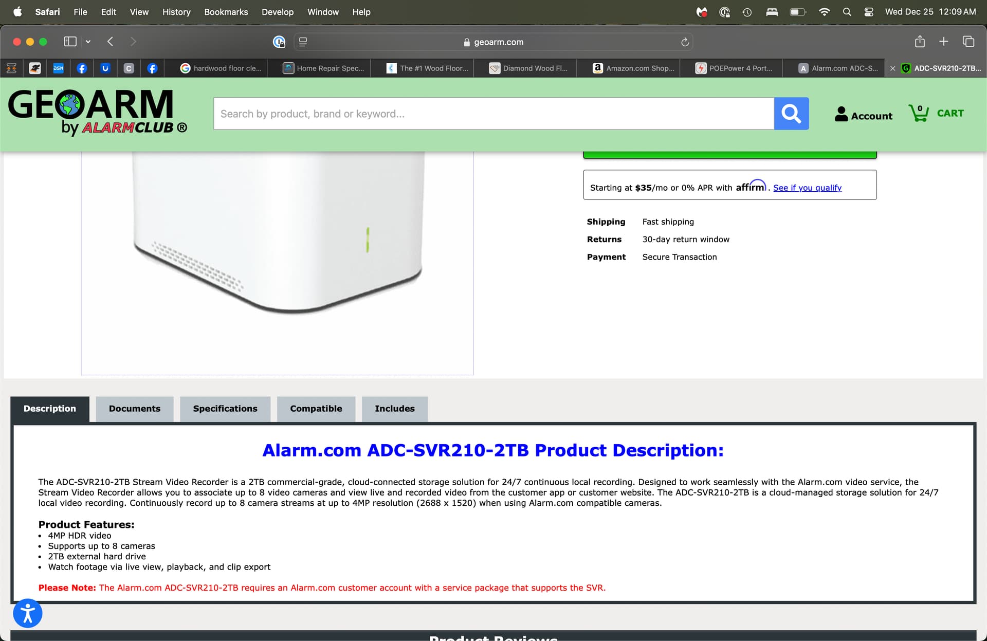This screenshot has height=641, width=987.
Task: Open the second Facebook pinned tab
Action: pos(152,68)
